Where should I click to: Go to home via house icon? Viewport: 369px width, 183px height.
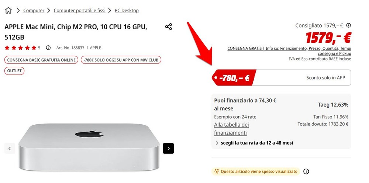pos(8,11)
